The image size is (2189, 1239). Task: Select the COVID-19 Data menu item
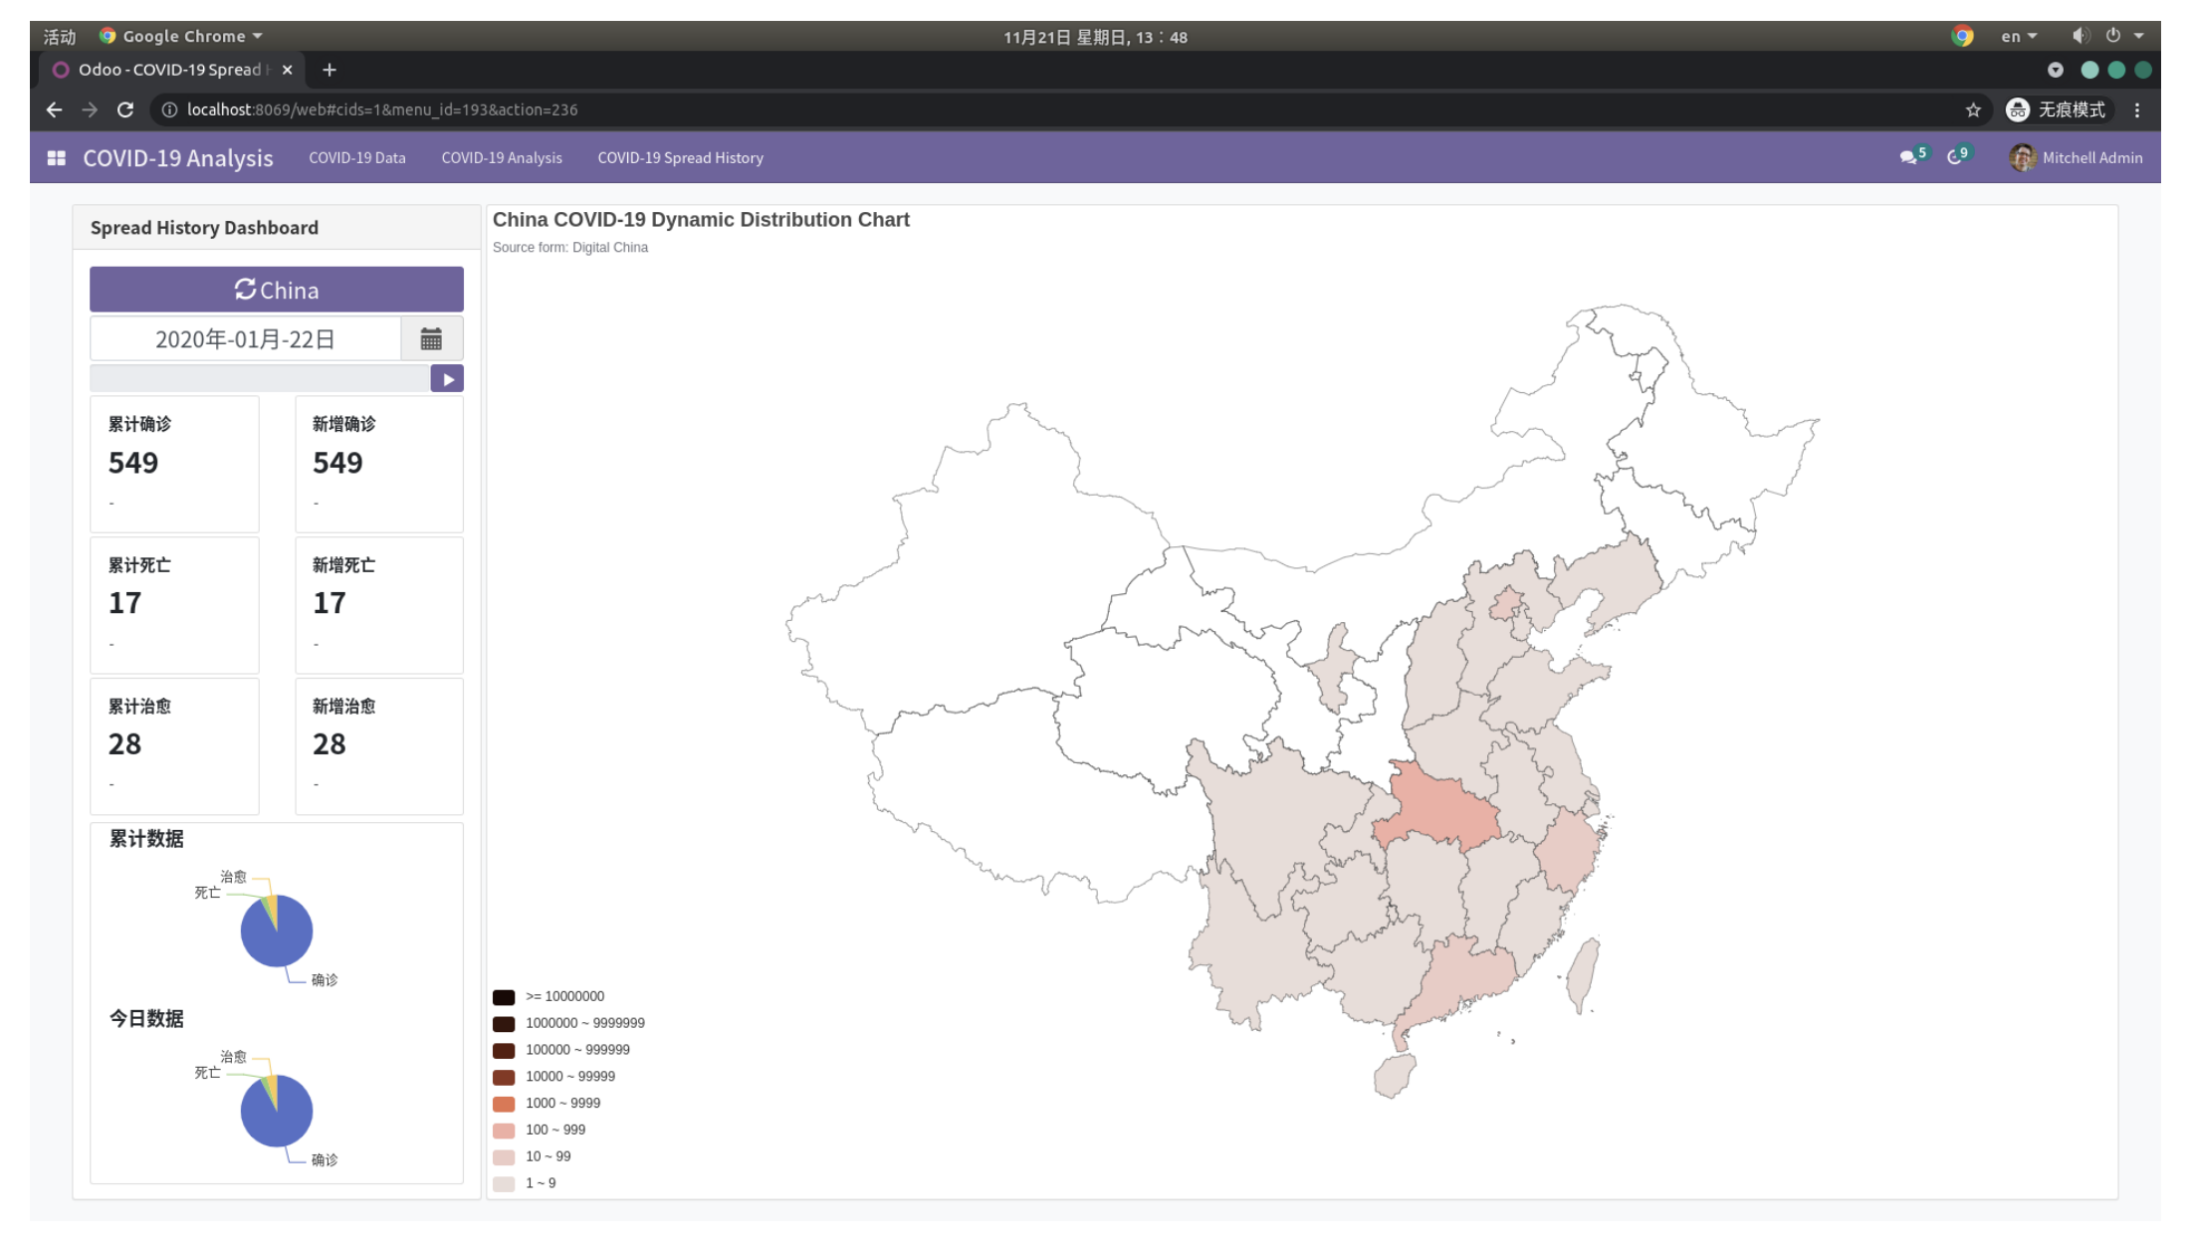click(x=356, y=157)
